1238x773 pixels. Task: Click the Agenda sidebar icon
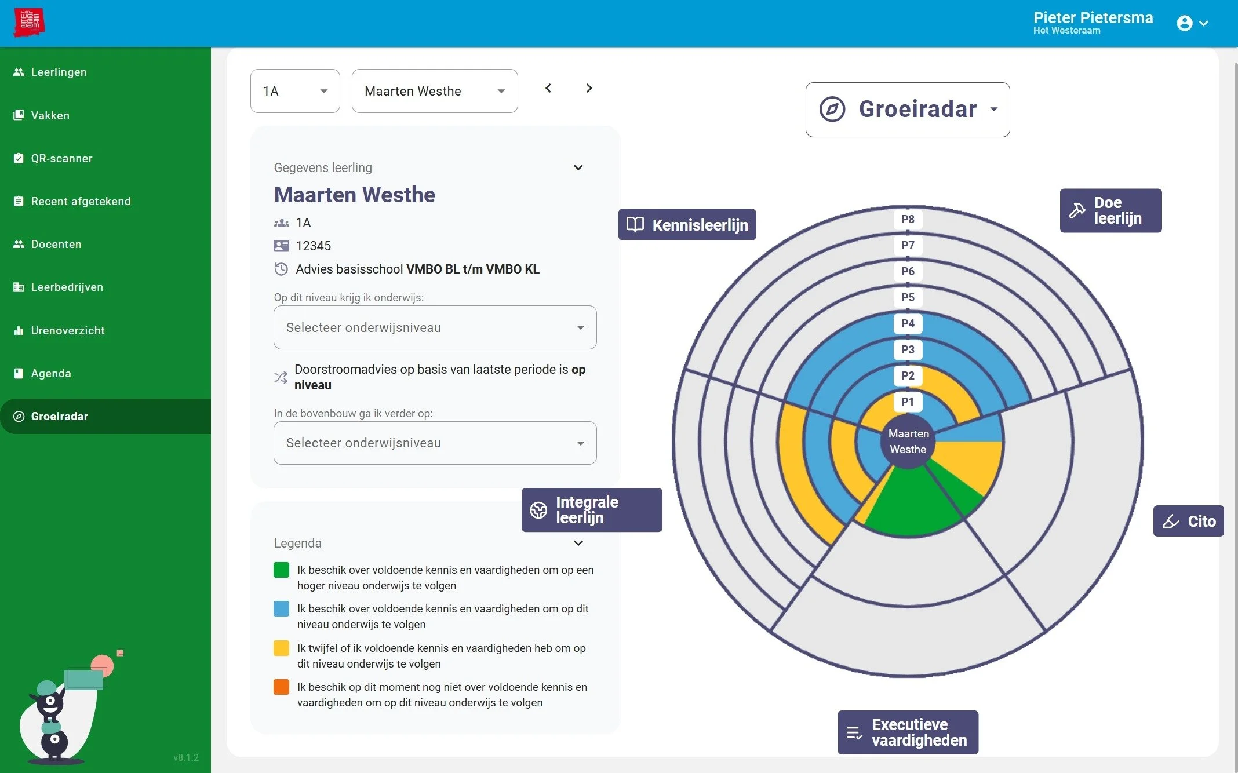click(x=19, y=373)
